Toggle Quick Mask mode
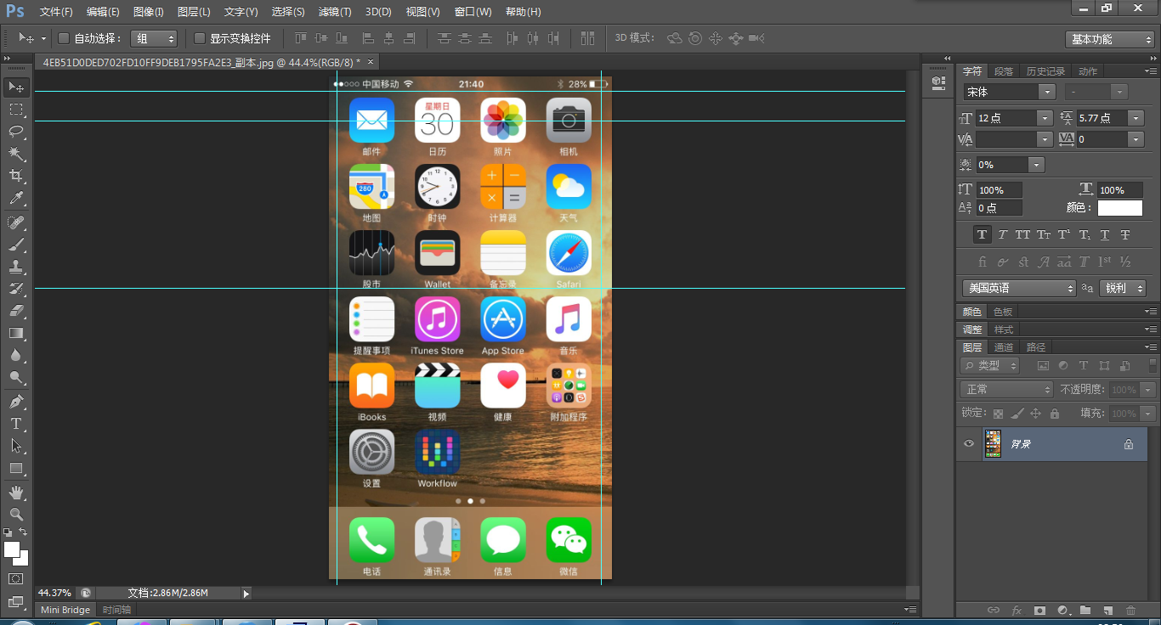This screenshot has width=1161, height=625. tap(16, 578)
